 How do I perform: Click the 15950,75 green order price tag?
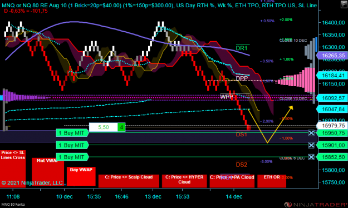(x=332, y=133)
